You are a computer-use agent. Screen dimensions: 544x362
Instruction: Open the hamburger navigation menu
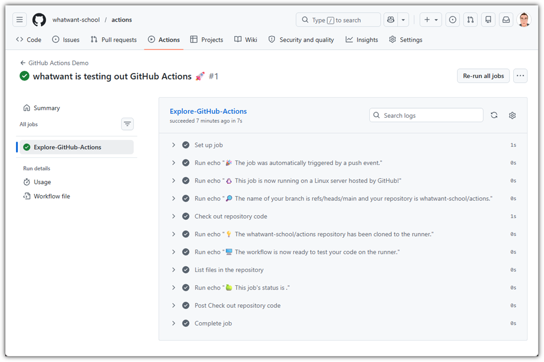(x=20, y=20)
